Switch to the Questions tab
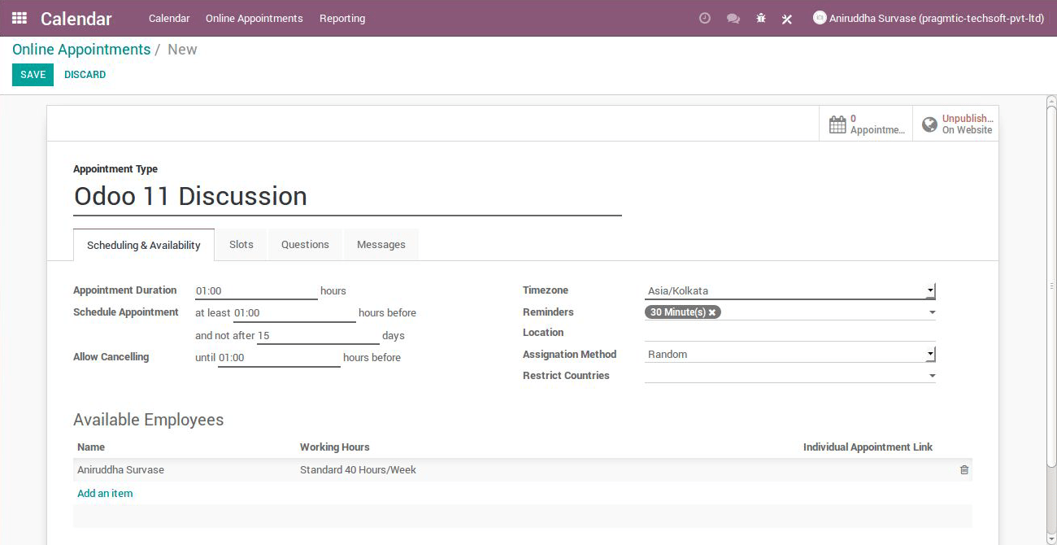The width and height of the screenshot is (1057, 545). [305, 244]
